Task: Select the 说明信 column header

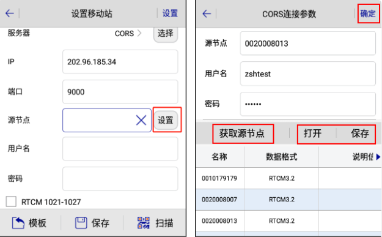Action: tap(350, 157)
